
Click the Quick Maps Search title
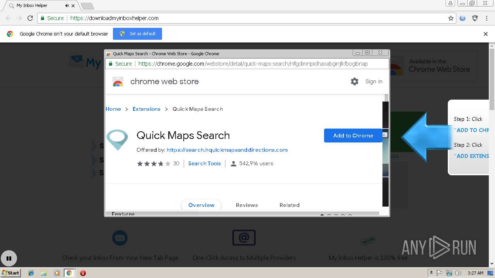click(183, 136)
